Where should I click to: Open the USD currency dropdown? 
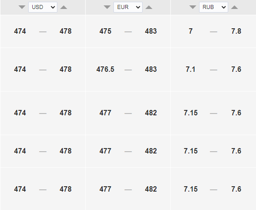[x=43, y=7]
